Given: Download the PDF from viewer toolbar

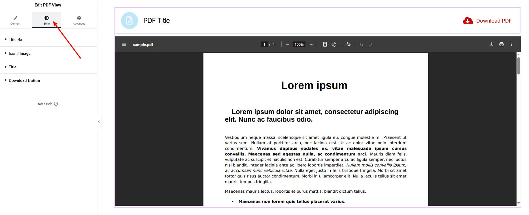Looking at the screenshot, I should click(x=491, y=44).
